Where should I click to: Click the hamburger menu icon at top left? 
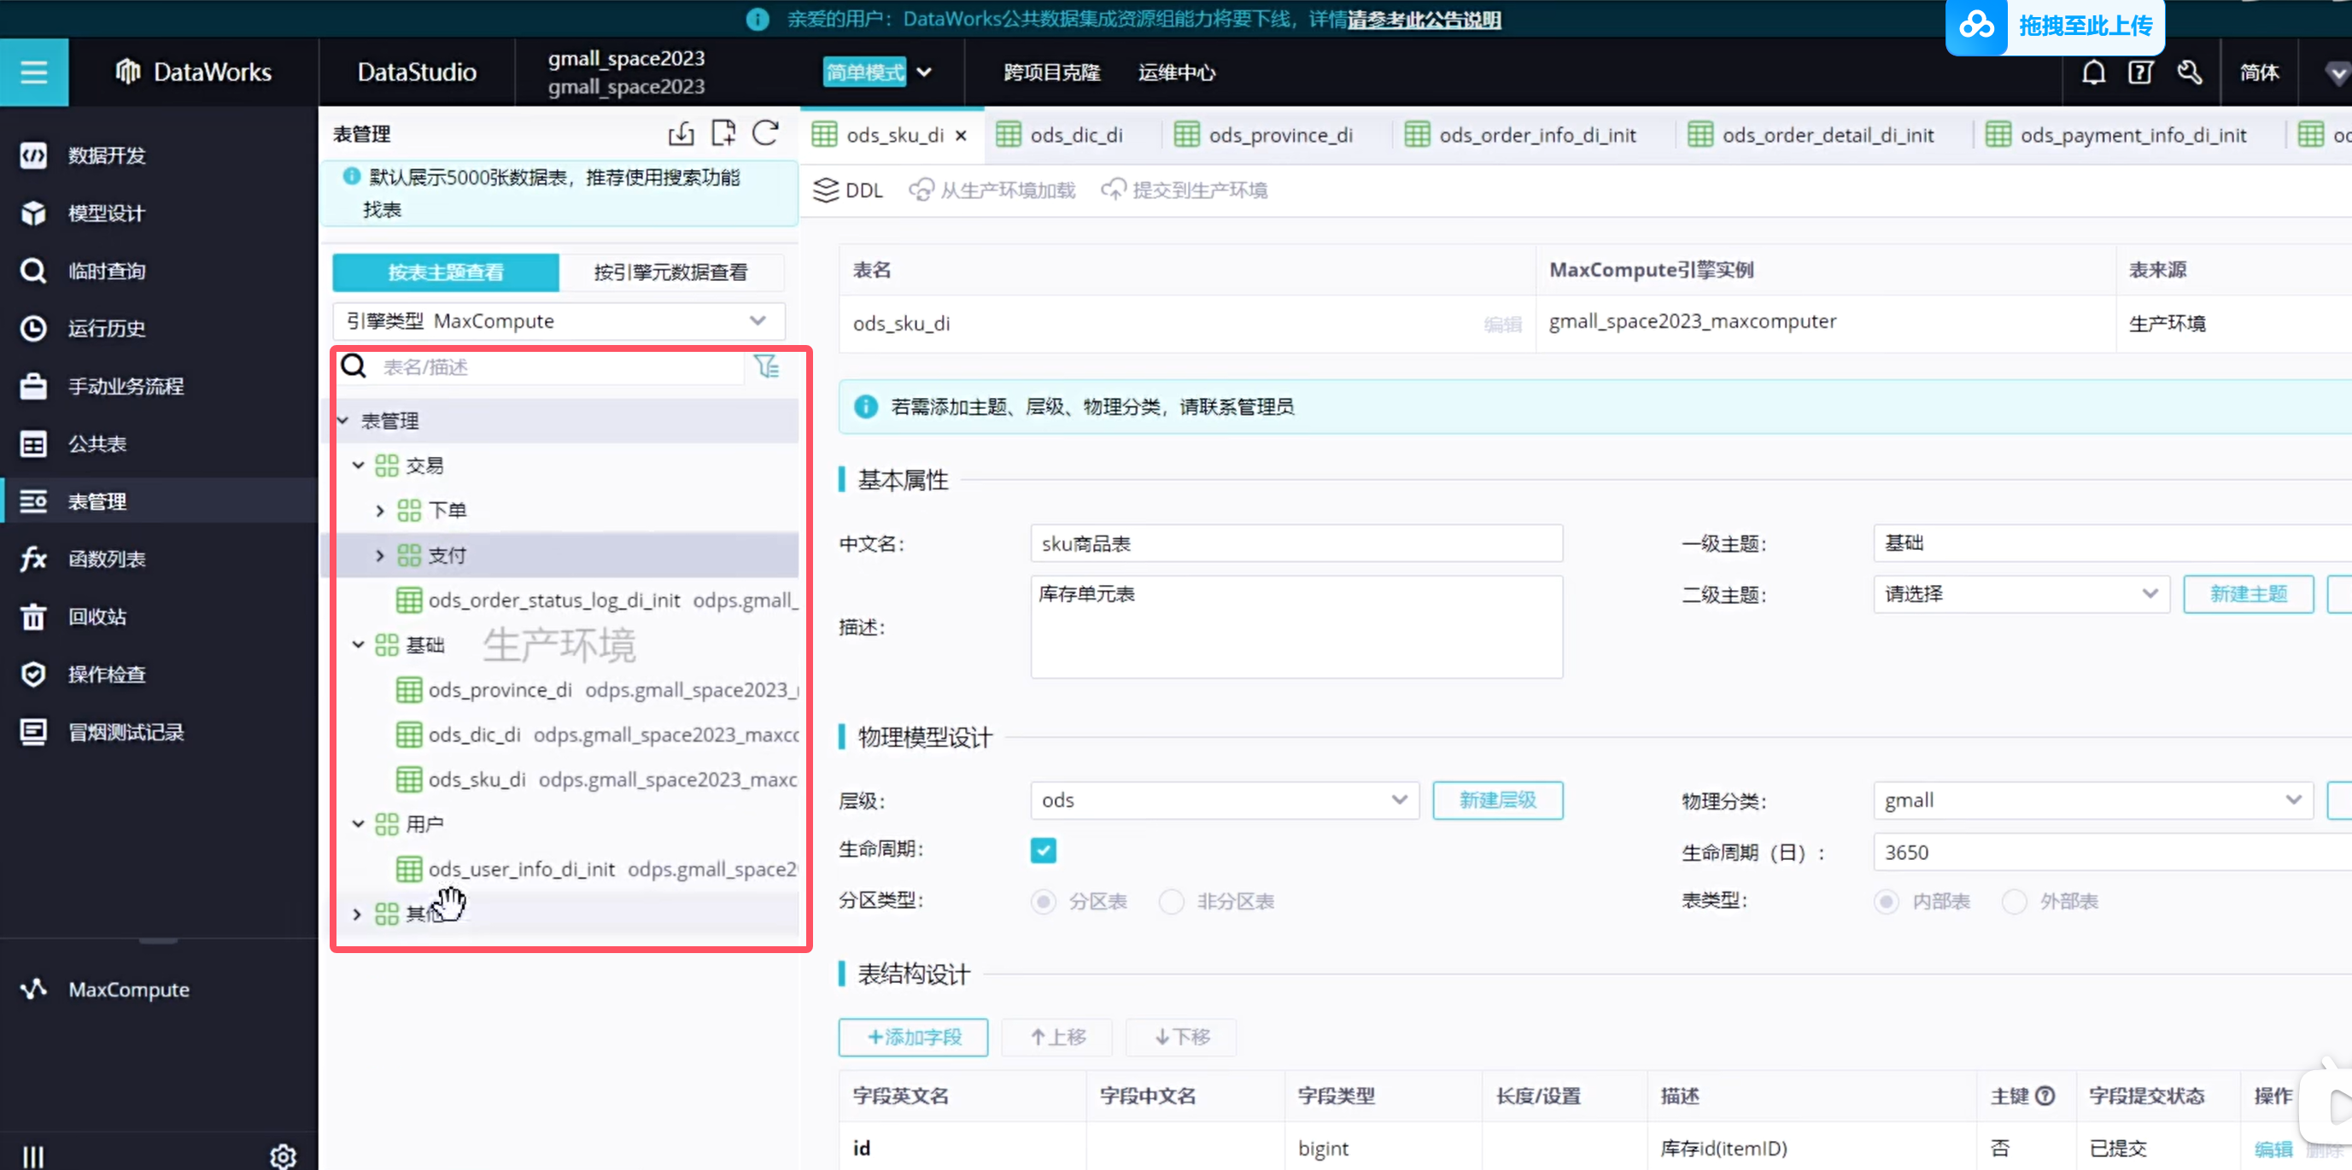(34, 72)
